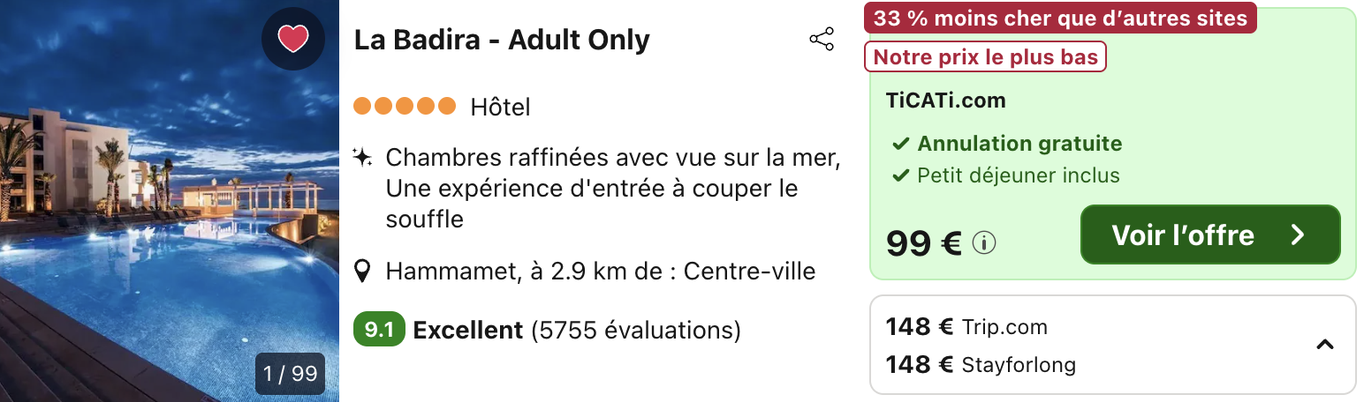
Task: Click the sparkle highlights icon
Action: click(x=362, y=158)
